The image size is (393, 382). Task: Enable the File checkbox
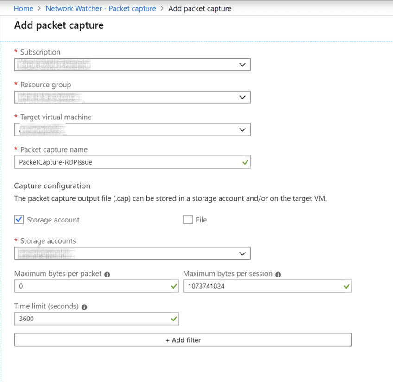click(188, 219)
